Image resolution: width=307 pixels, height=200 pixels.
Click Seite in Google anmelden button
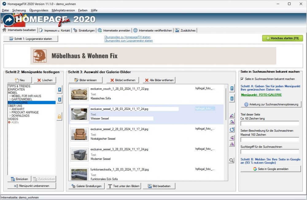pyautogui.click(x=270, y=169)
